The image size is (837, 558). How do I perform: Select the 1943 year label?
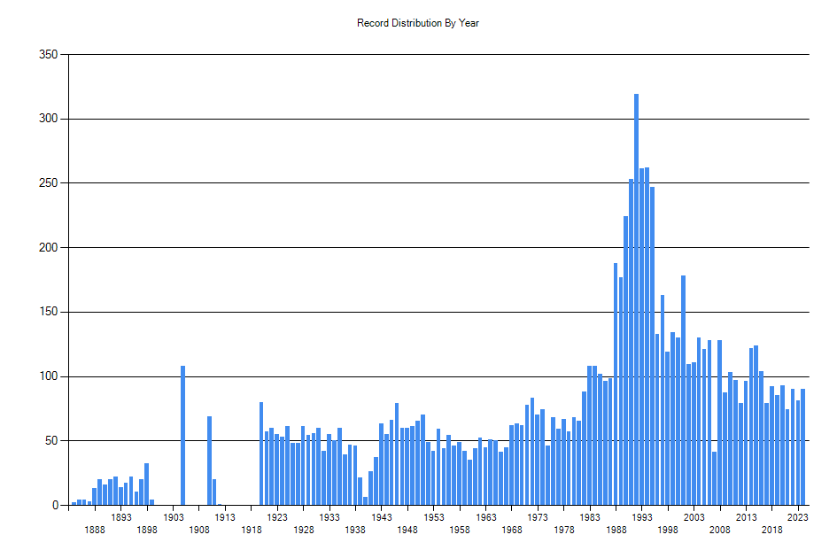pos(382,517)
